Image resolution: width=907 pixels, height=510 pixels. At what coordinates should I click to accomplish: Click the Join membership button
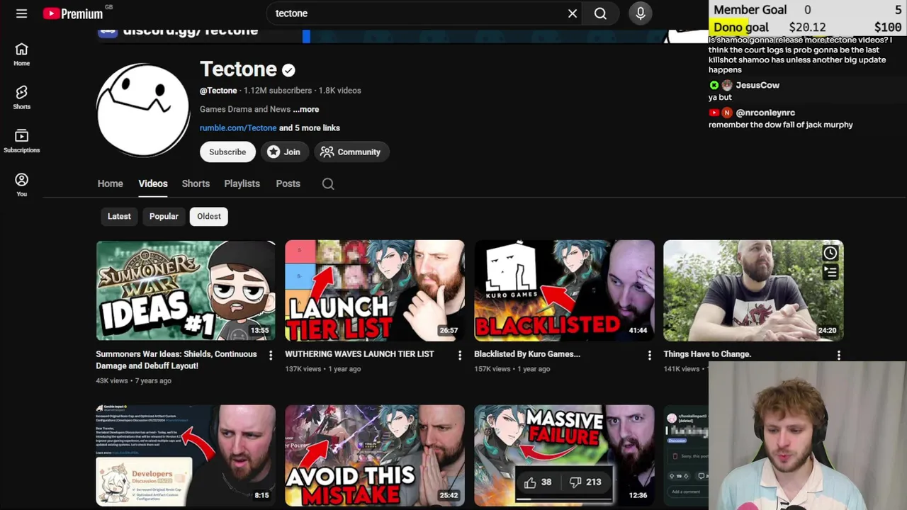pos(283,152)
